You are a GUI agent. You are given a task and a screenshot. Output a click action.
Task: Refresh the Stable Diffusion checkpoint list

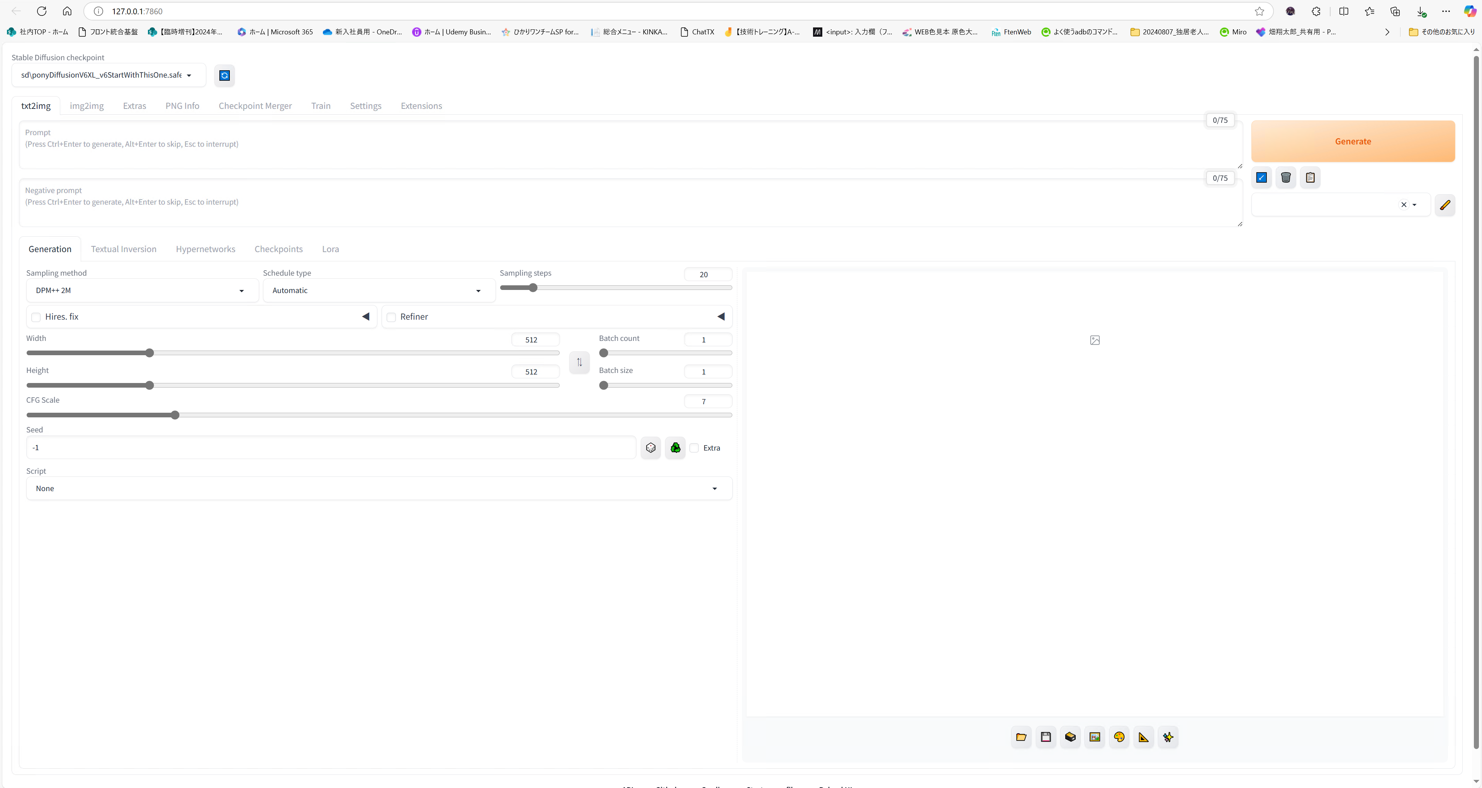(x=224, y=75)
